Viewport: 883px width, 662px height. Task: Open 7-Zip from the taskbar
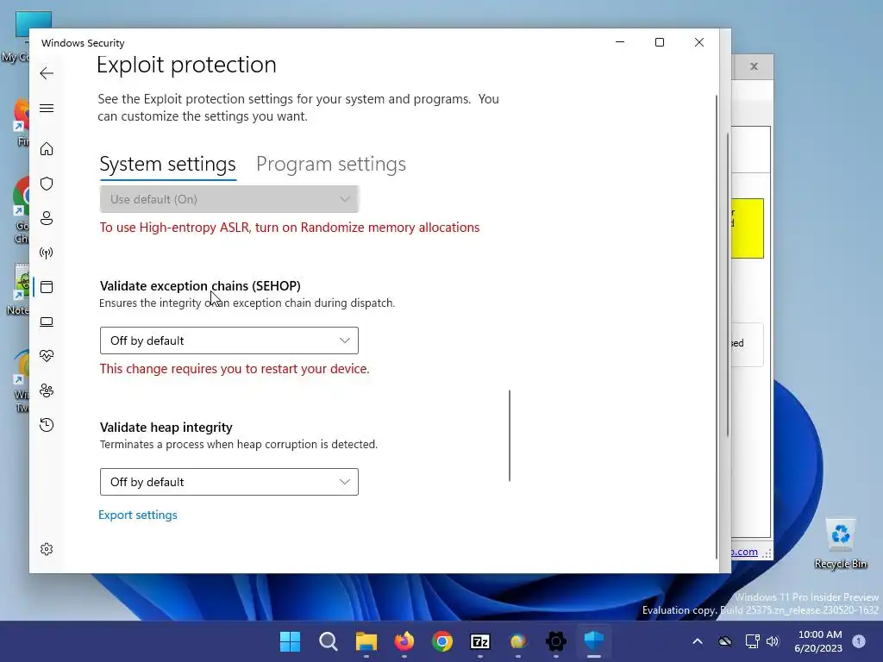(x=480, y=641)
